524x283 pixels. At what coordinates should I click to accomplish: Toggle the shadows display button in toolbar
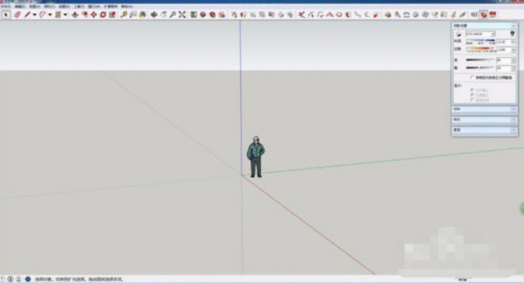coord(484,14)
